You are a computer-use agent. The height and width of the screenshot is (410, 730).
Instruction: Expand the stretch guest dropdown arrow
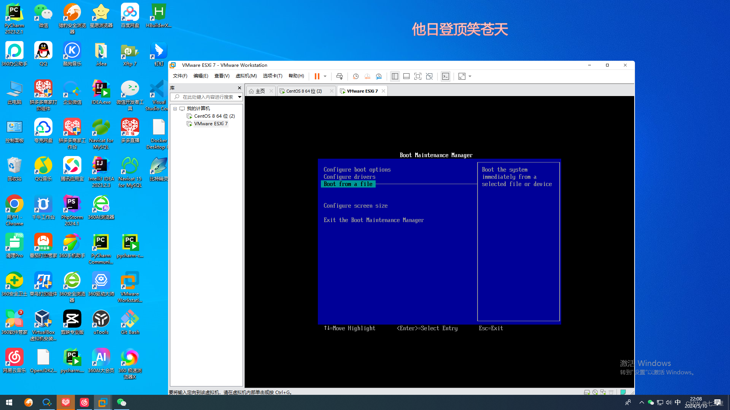[470, 76]
